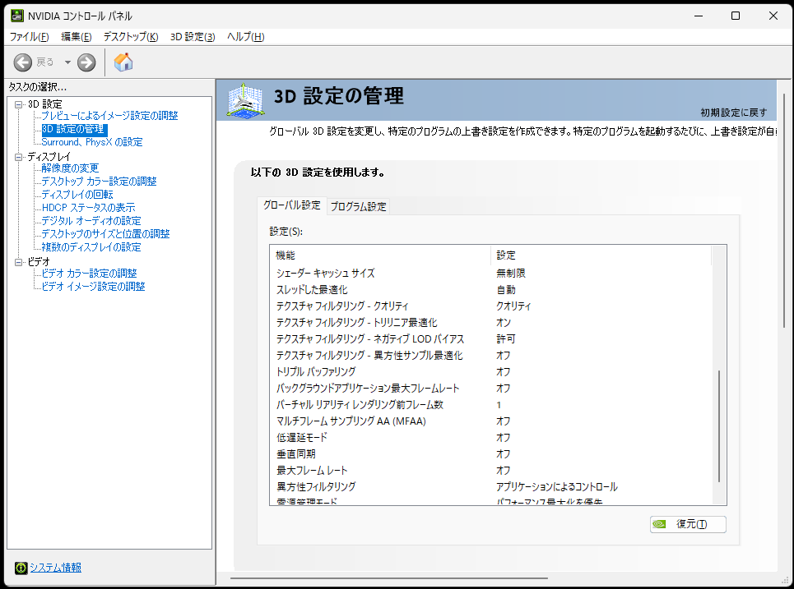Click the オン value for trilinear optimization
794x589 pixels.
[x=504, y=323]
